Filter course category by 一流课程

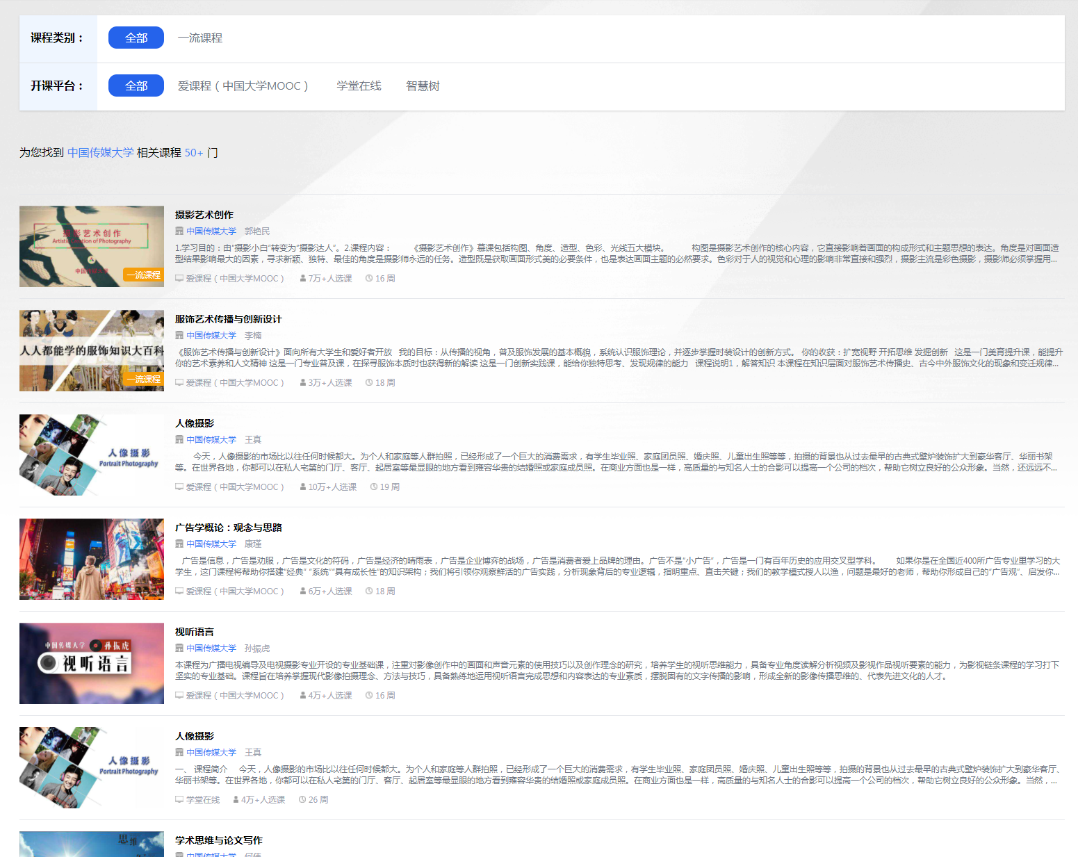[x=199, y=38]
